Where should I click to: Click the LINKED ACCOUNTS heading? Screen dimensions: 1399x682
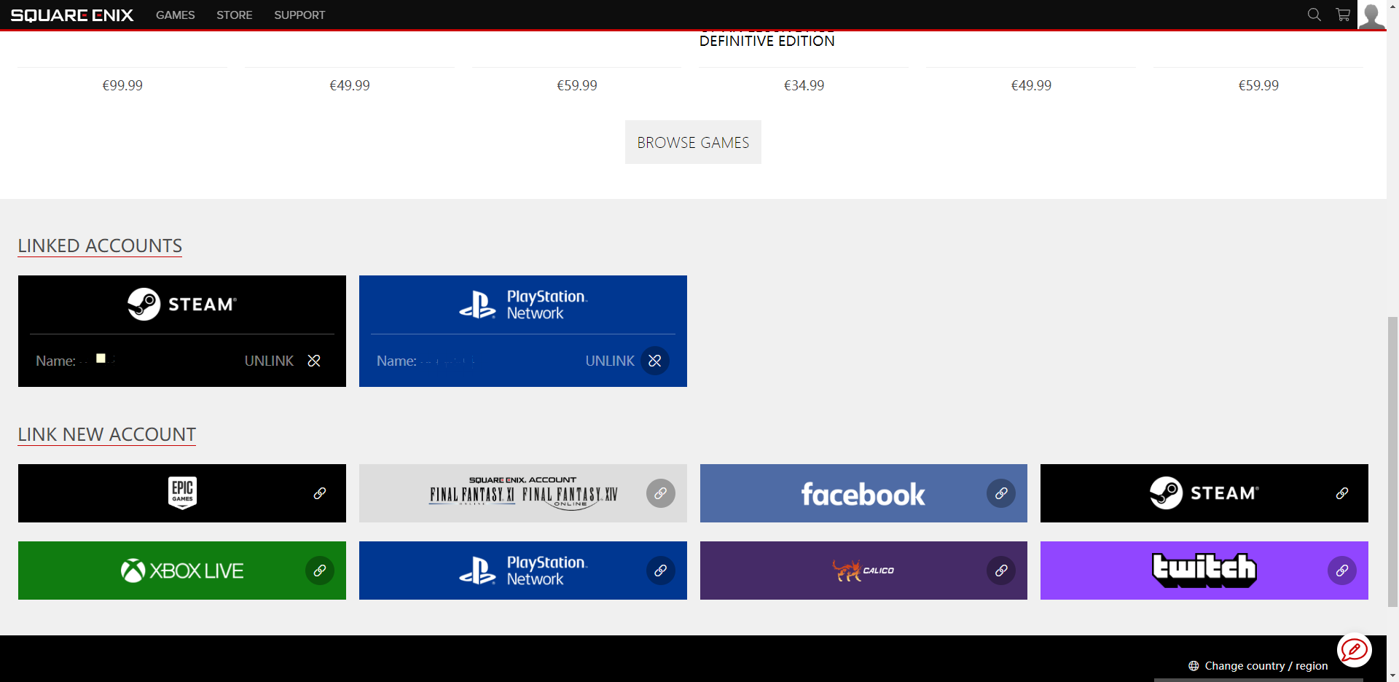[100, 246]
